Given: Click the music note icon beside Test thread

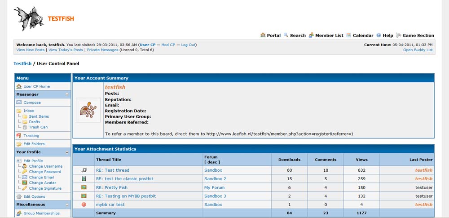Looking at the screenshot, I should tap(84, 170).
